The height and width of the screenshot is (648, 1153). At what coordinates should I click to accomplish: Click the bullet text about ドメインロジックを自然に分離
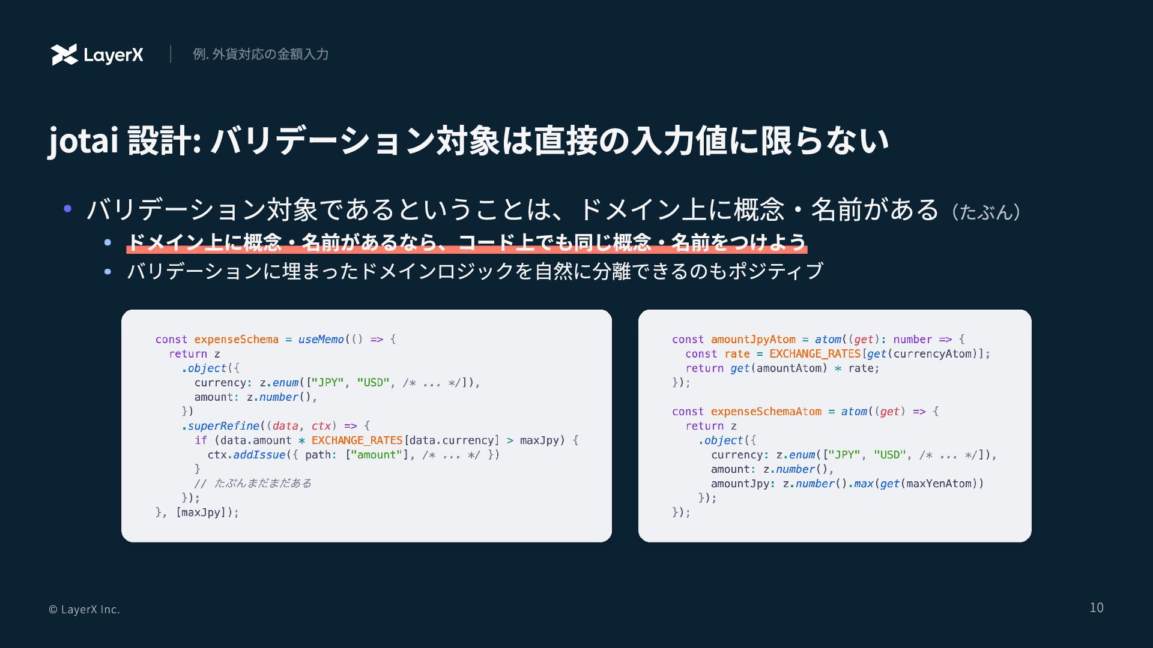coord(474,271)
